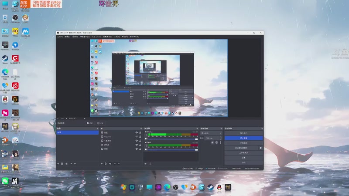Open the 工具 menu in the OBS menu bar

117,37
